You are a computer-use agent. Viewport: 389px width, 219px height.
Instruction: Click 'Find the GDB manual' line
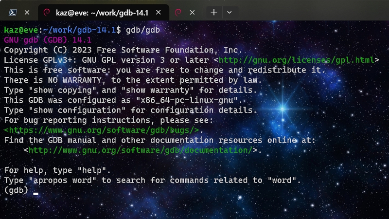[160, 140]
